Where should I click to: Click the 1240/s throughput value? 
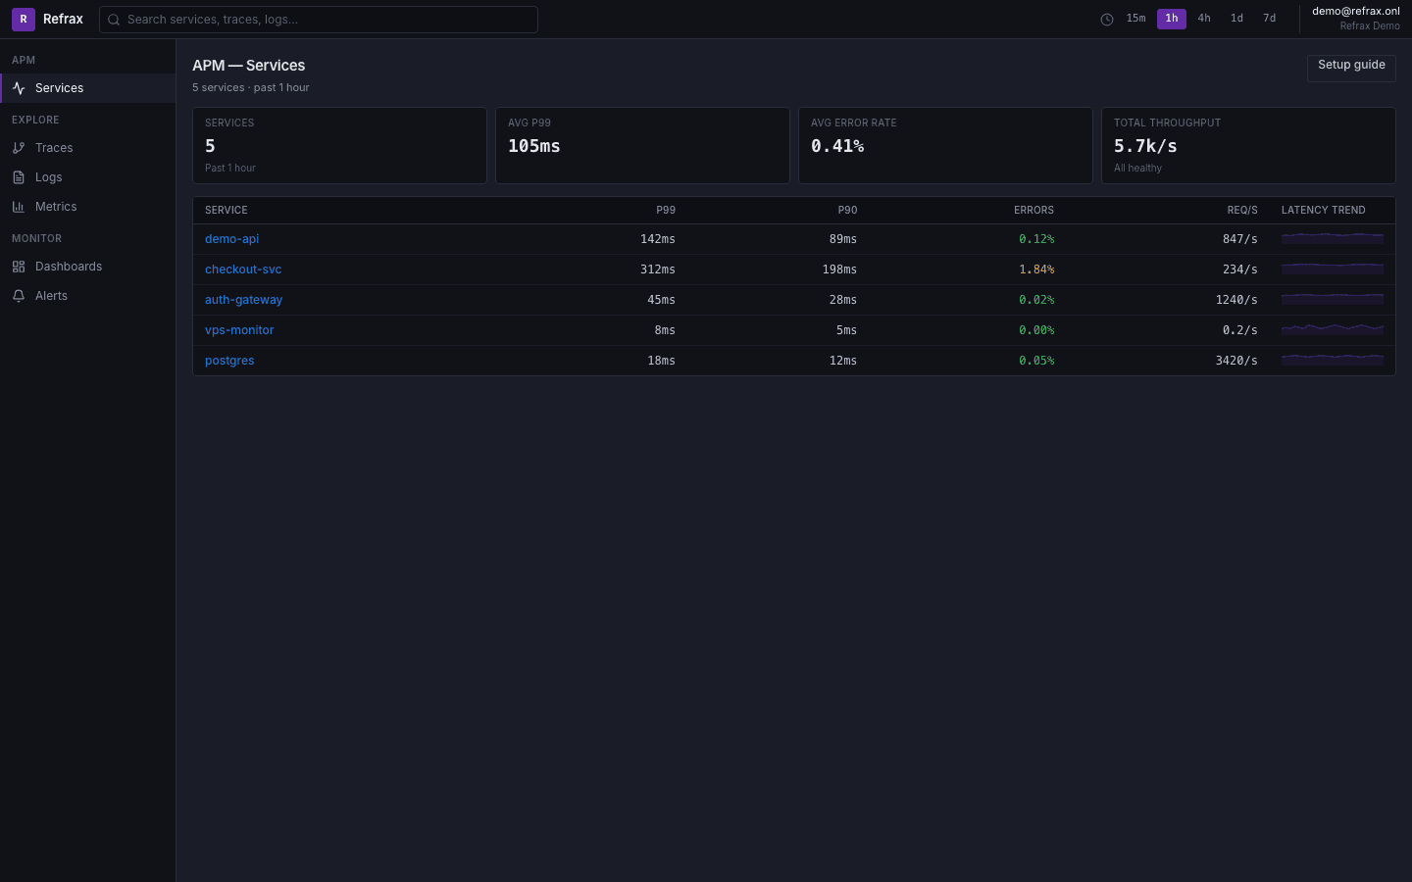point(1236,300)
